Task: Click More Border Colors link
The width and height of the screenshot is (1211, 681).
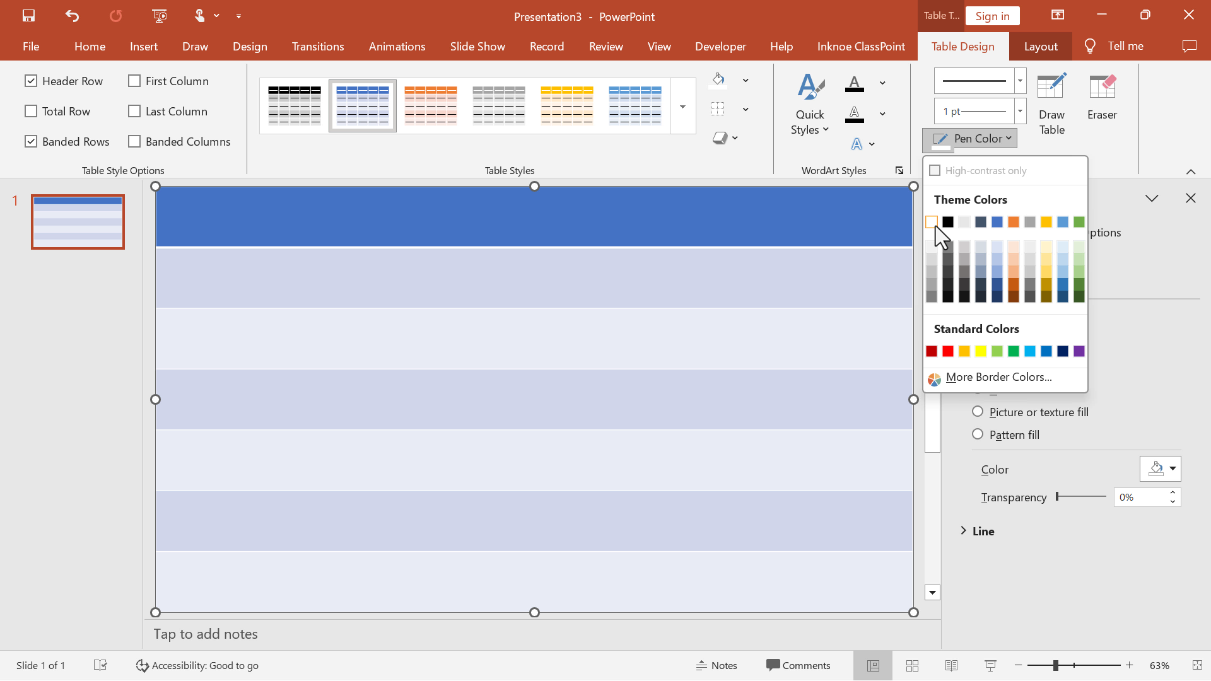Action: coord(998,376)
